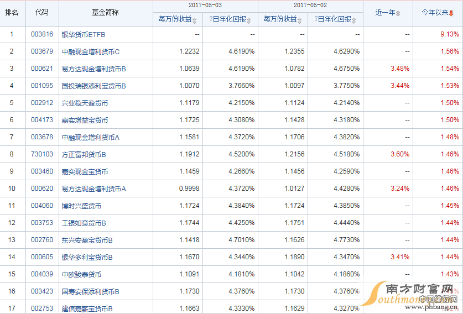This screenshot has width=463, height=314.
Task: Click the 4.3180% value for 嘉实增益宝货币
Action: point(347,120)
